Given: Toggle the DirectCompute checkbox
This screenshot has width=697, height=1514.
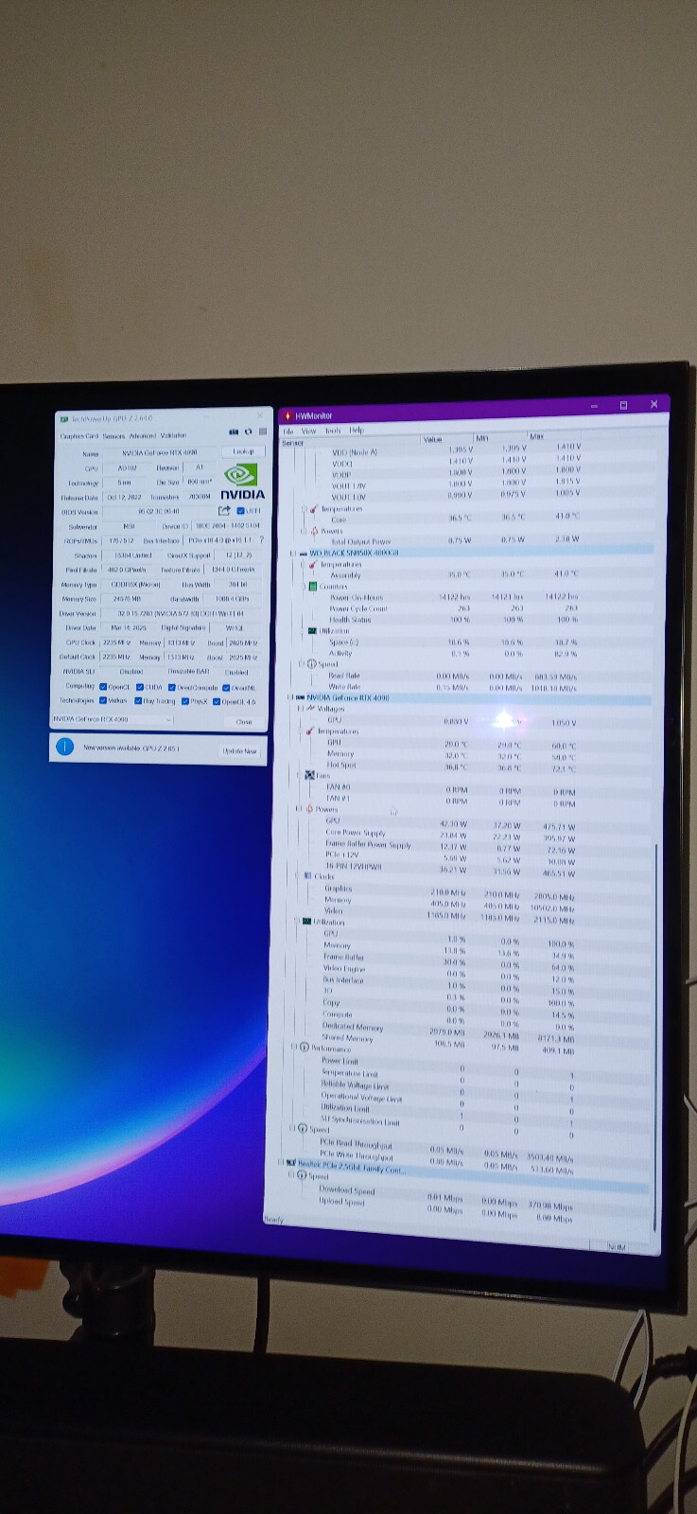Looking at the screenshot, I should (173, 687).
